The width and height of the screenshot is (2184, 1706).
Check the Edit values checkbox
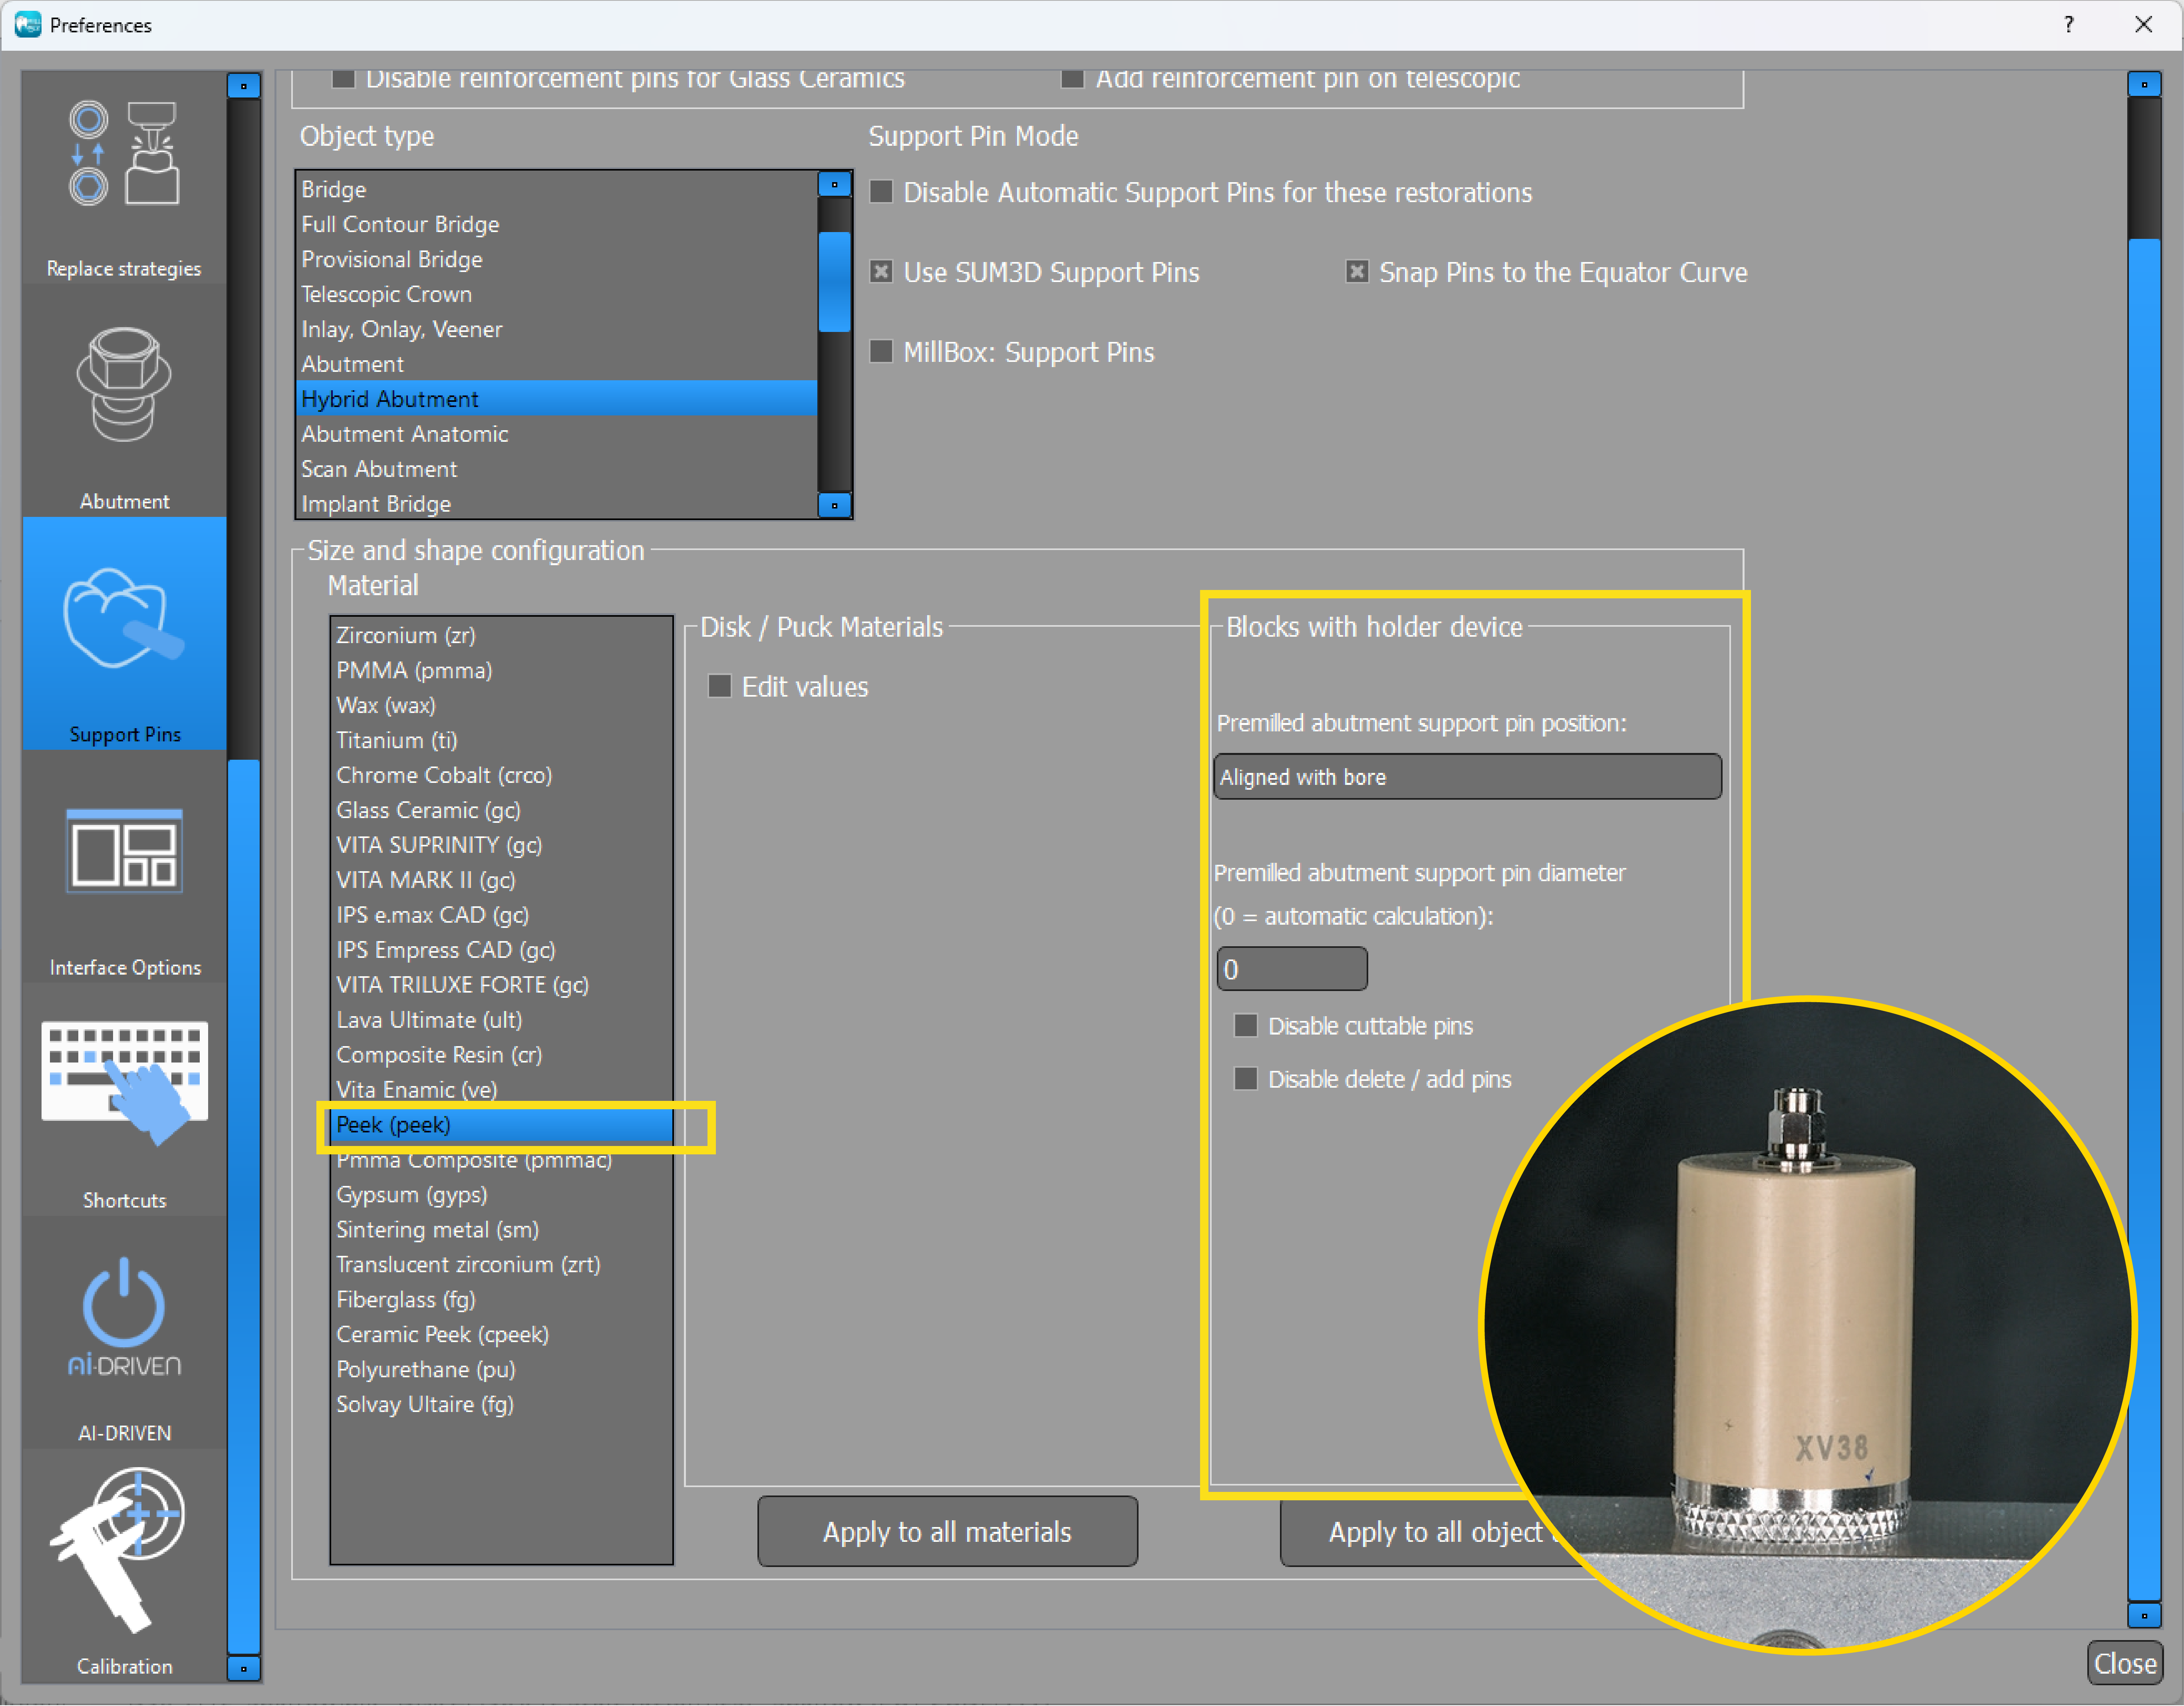[x=719, y=686]
